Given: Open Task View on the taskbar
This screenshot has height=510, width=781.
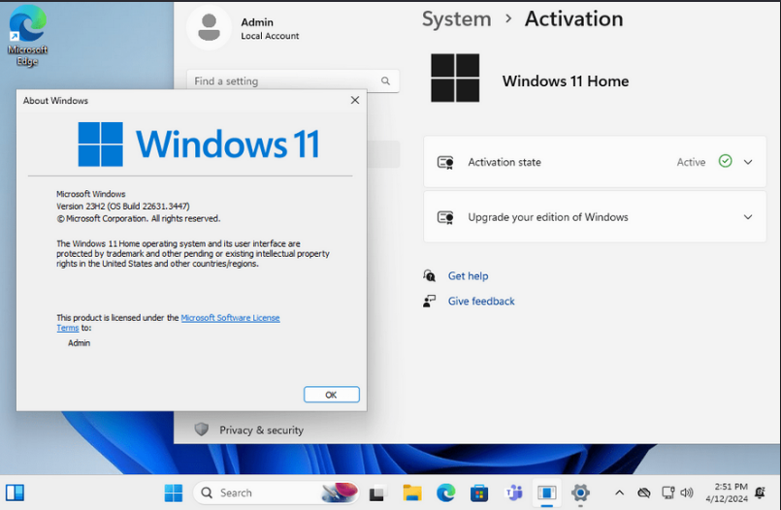Looking at the screenshot, I should point(378,494).
